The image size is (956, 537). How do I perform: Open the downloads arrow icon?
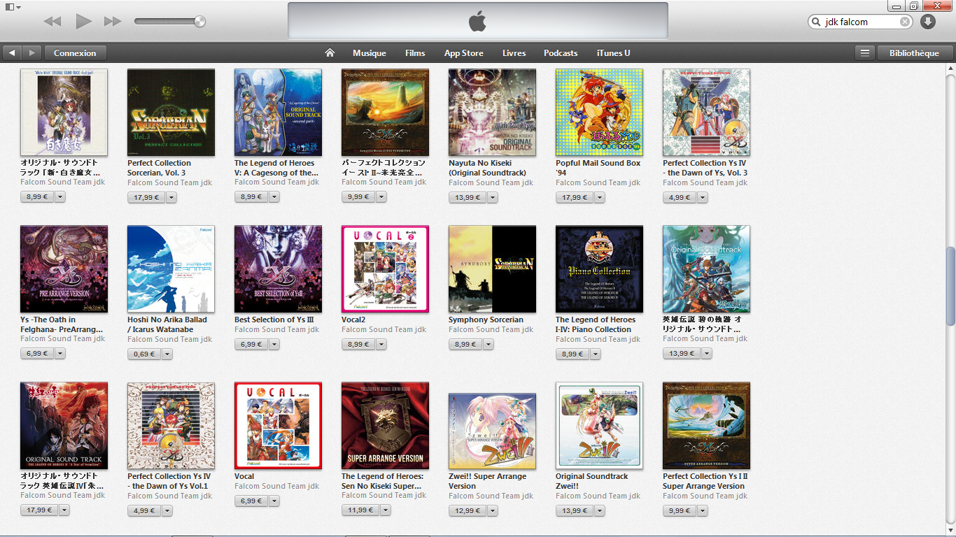pyautogui.click(x=928, y=22)
